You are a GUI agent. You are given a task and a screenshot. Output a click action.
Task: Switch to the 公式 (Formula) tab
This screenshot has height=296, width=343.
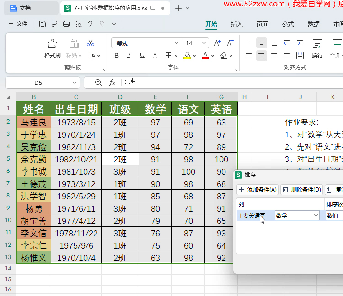pos(288,24)
